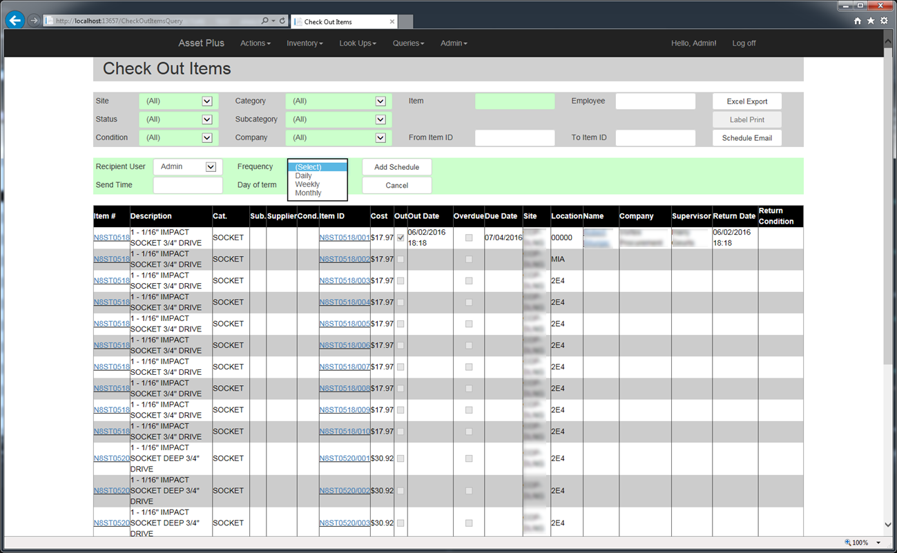Open the Inventory menu in navbar

point(305,43)
